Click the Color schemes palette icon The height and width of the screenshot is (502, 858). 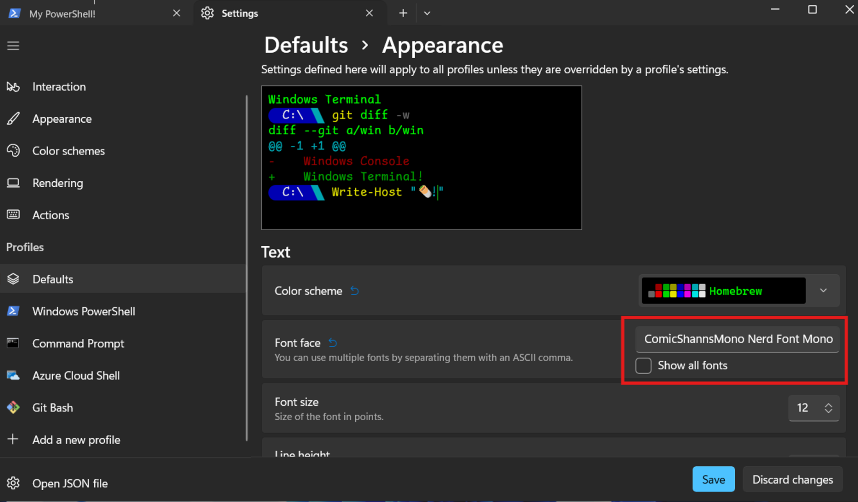(x=13, y=151)
